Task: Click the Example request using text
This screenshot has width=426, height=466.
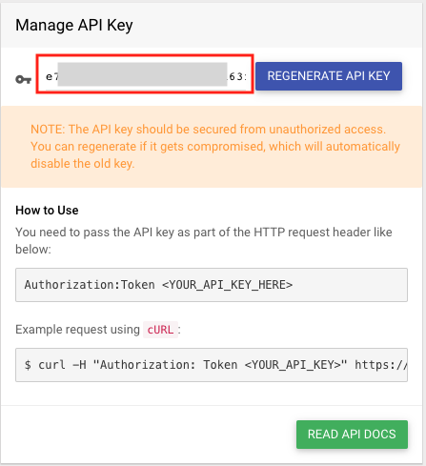Action: pyautogui.click(x=77, y=330)
